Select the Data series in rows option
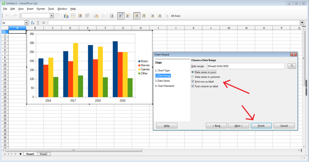This screenshot has width=309, height=162. tap(193, 72)
